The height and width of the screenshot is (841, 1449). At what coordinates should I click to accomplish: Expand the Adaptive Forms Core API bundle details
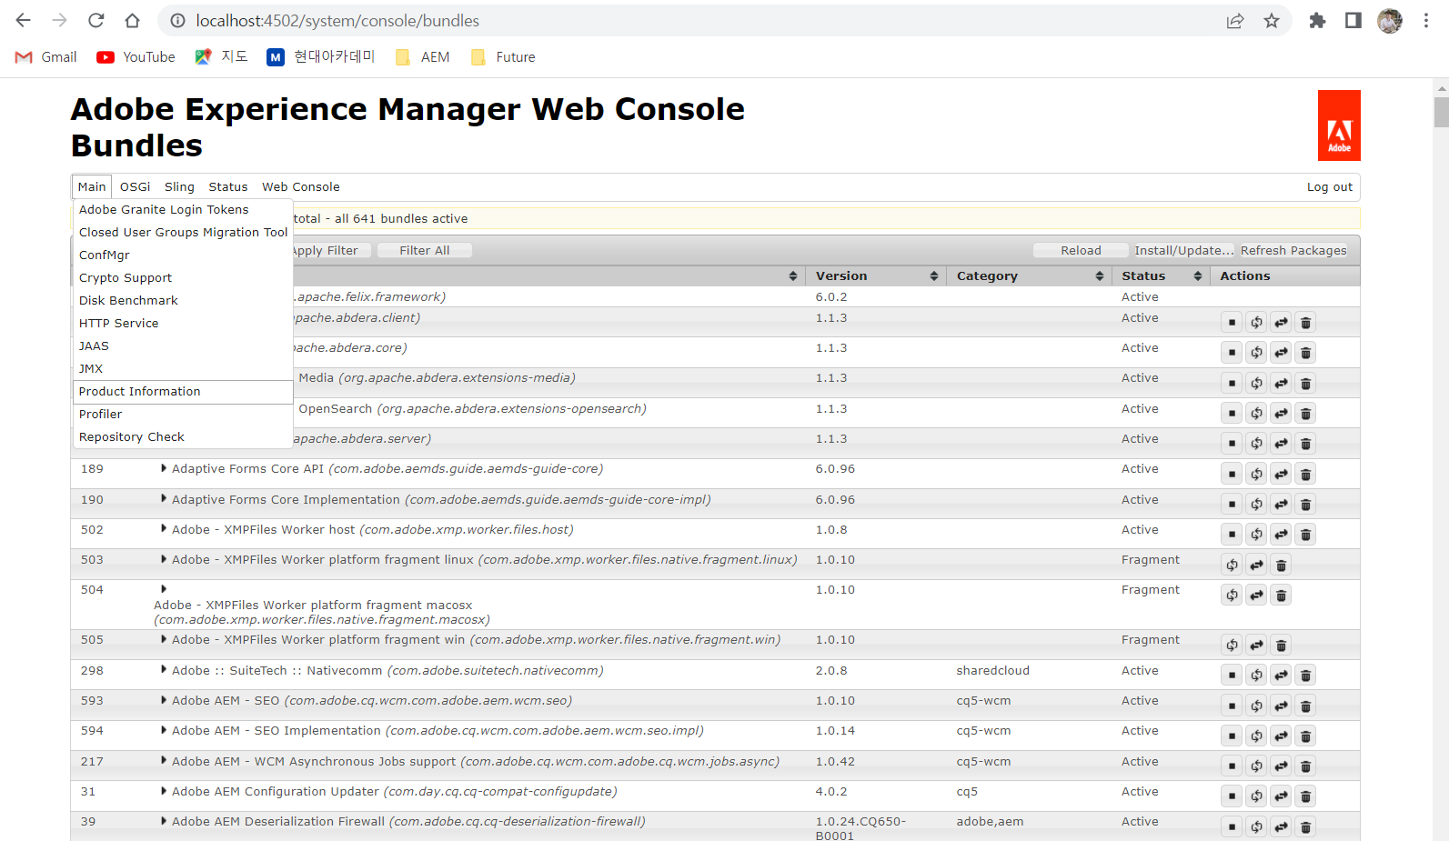pos(164,468)
